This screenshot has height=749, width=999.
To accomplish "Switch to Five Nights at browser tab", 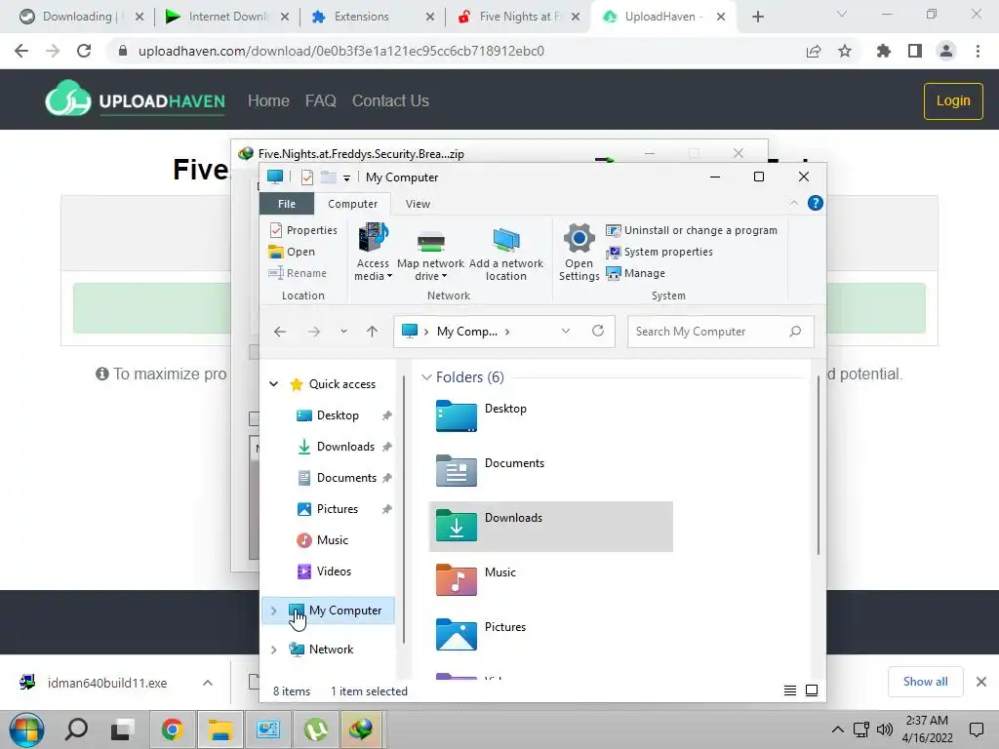I will click(x=519, y=17).
